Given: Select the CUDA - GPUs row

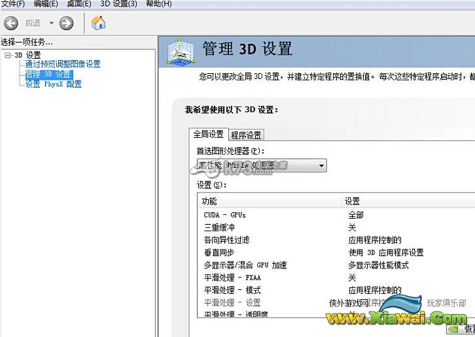Looking at the screenshot, I should tap(336, 215).
